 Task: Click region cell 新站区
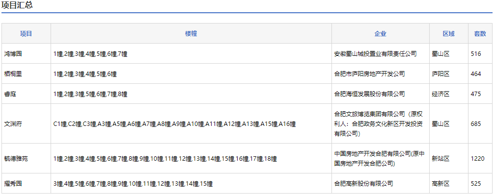[440, 158]
